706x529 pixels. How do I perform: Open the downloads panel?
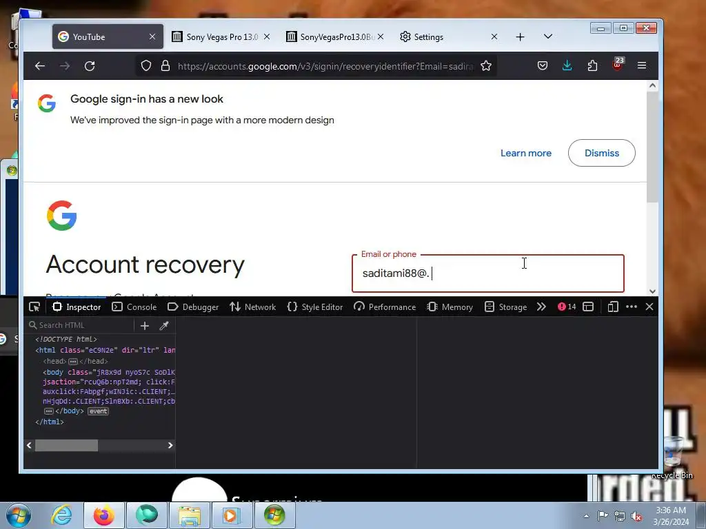point(567,66)
